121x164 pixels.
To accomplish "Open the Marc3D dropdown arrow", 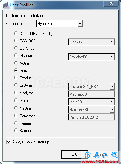I will 112,102.
